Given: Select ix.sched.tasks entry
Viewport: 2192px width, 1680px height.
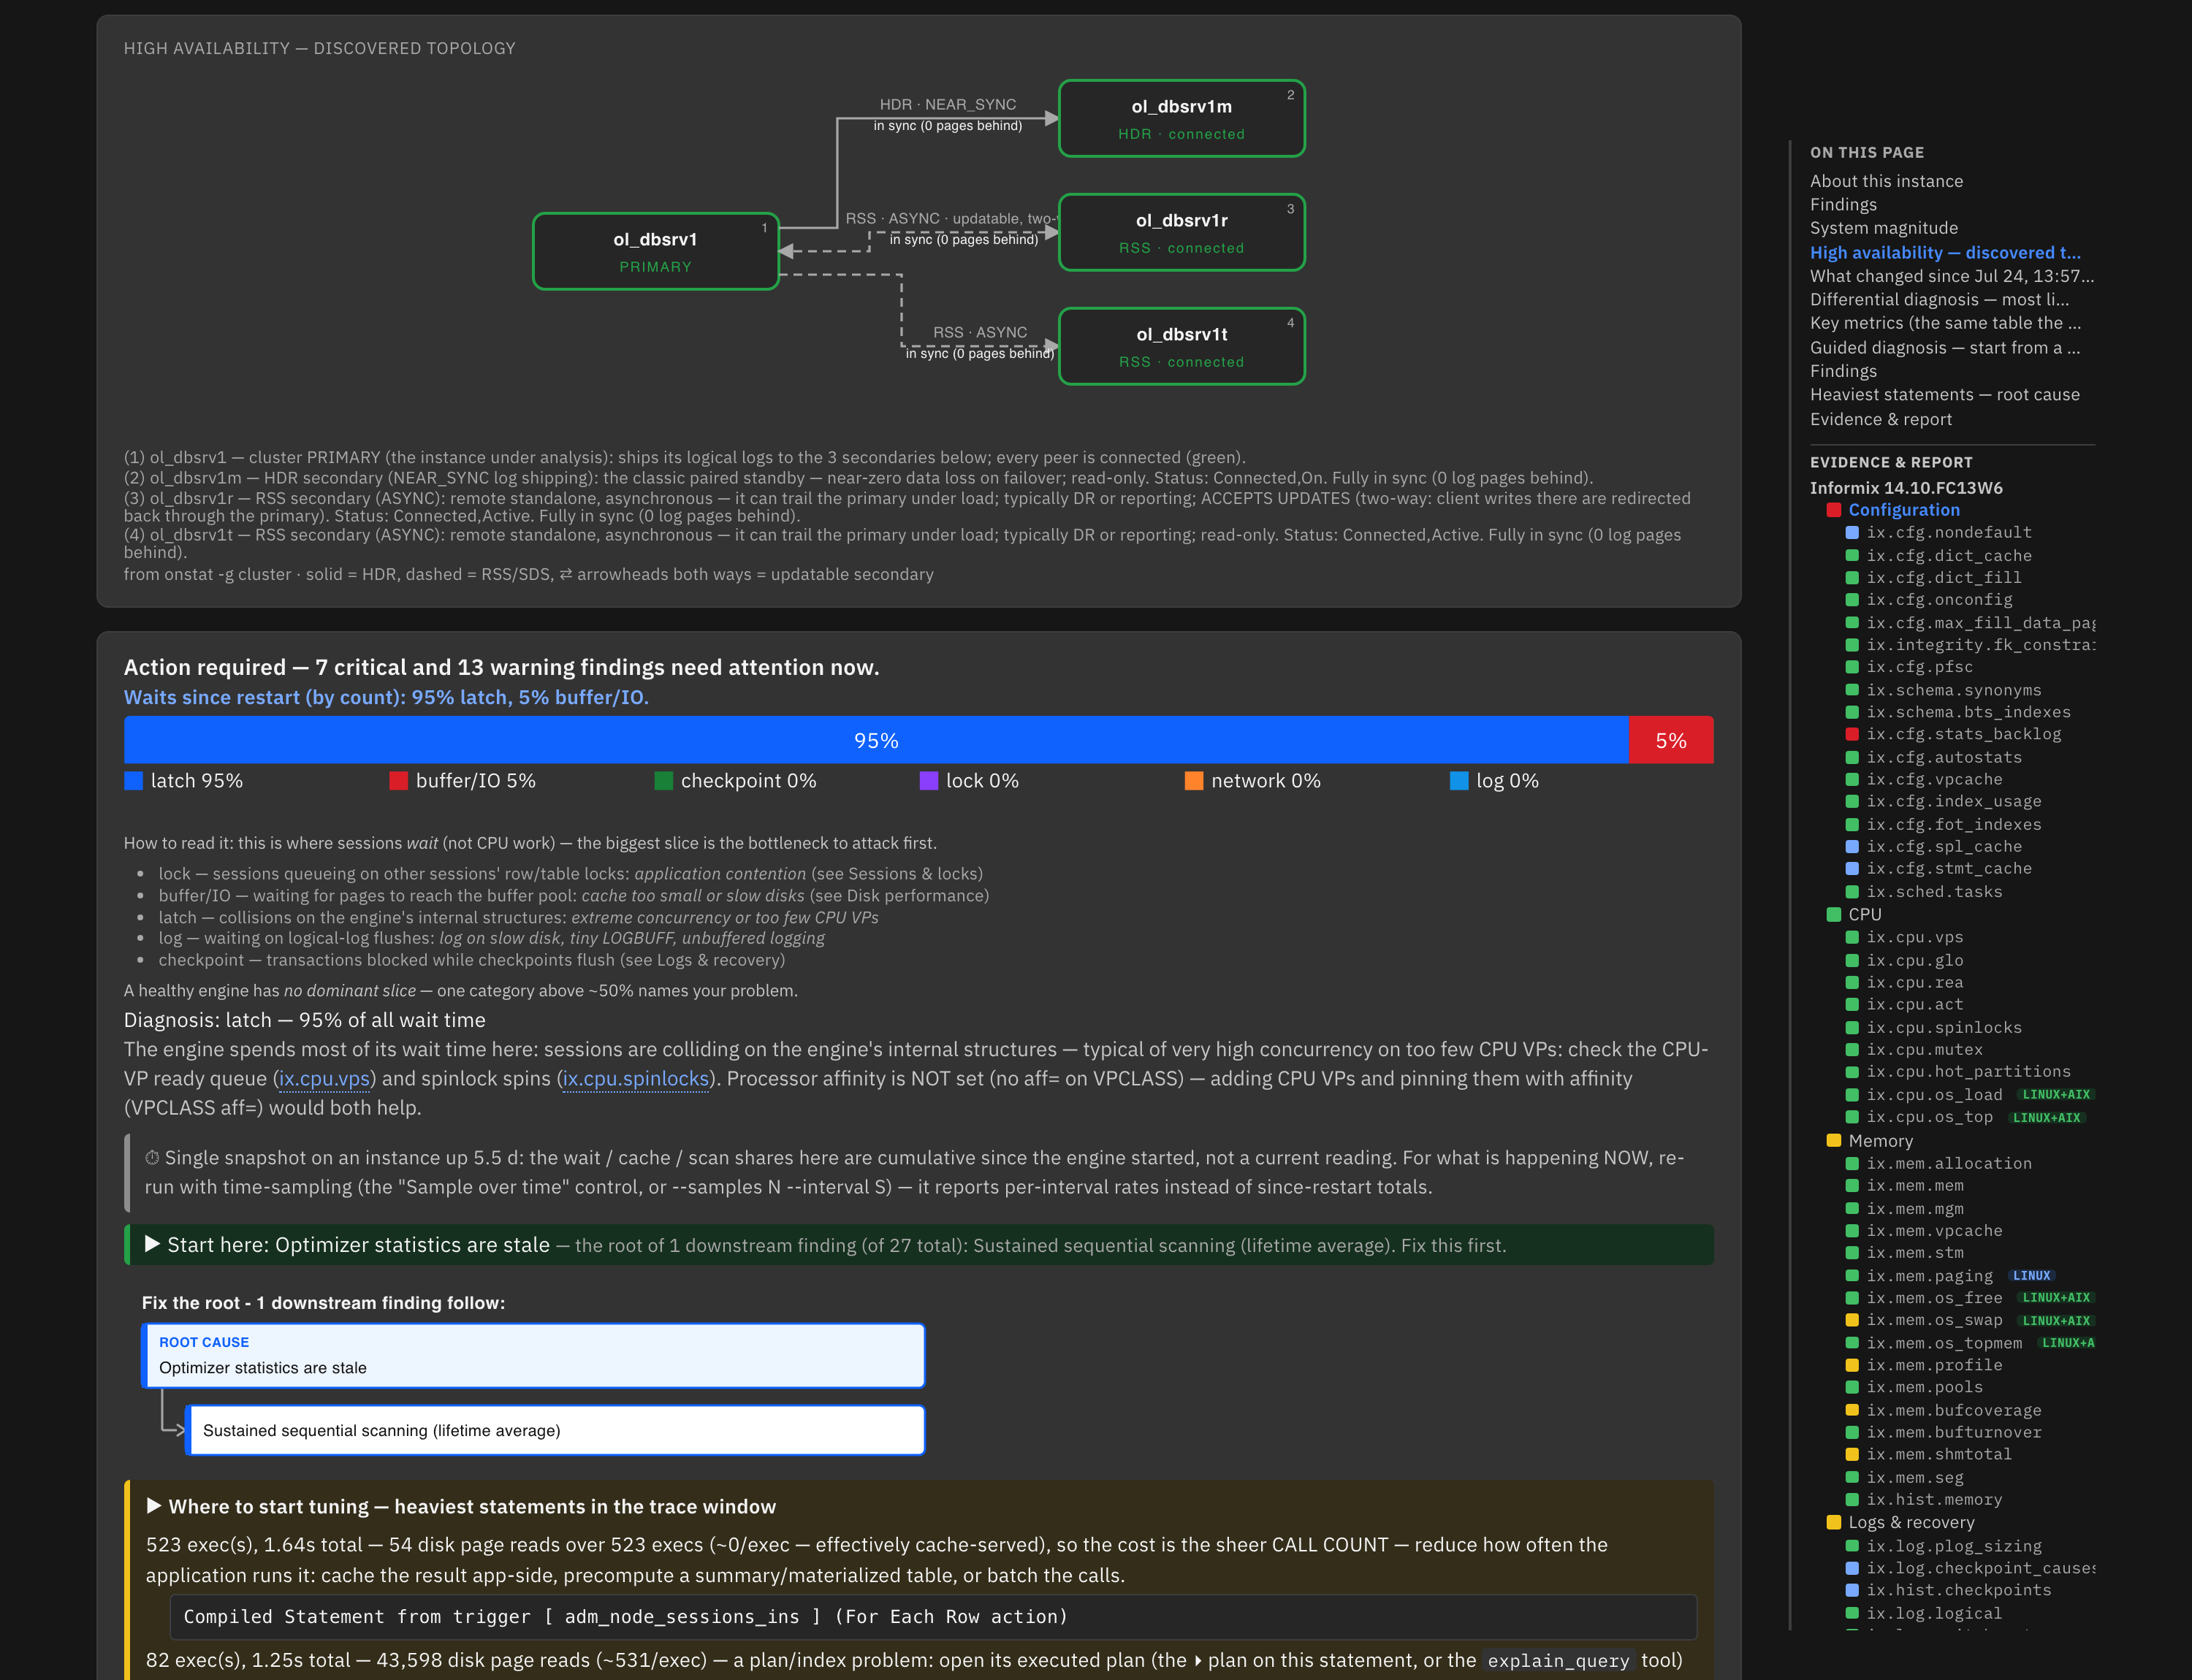Looking at the screenshot, I should click(x=1934, y=892).
